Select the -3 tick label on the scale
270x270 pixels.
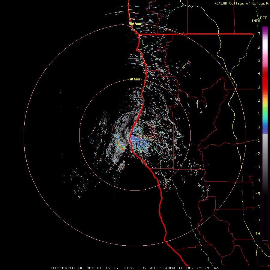pyautogui.click(x=258, y=167)
